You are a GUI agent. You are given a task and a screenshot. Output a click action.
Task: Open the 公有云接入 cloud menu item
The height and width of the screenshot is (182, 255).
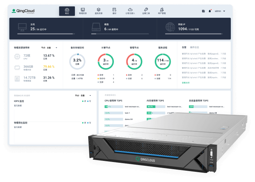130,11
